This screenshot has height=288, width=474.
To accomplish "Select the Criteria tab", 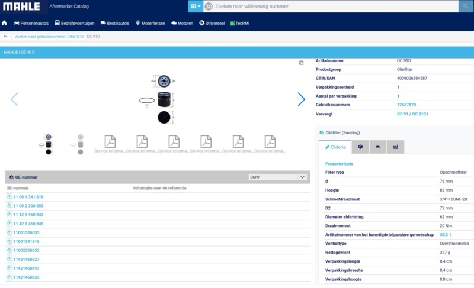I will 335,147.
